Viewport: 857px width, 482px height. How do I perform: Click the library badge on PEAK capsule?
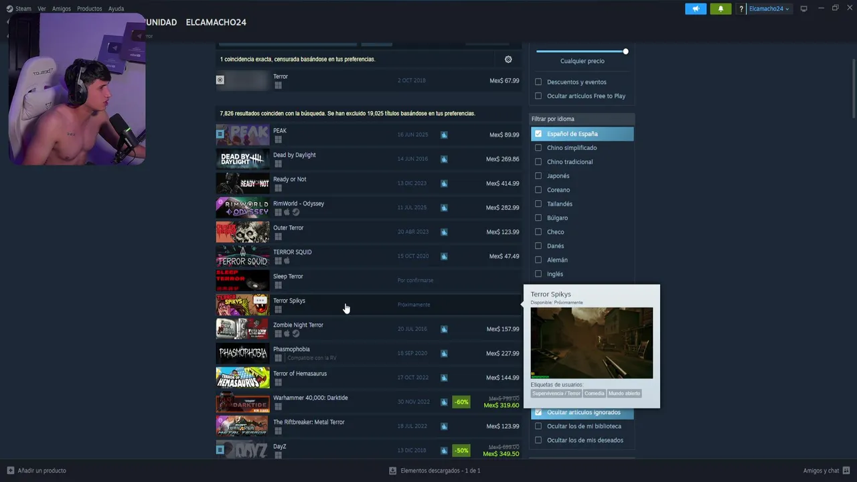coord(220,134)
